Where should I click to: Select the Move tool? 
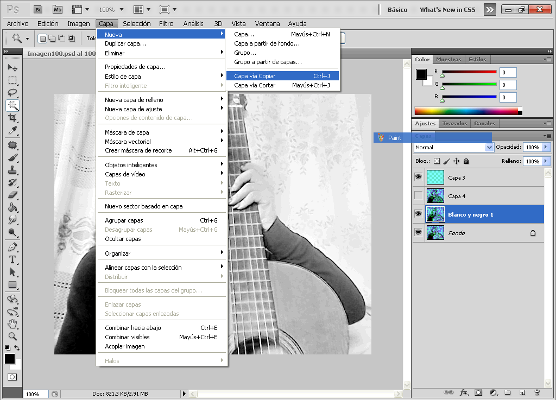pyautogui.click(x=12, y=67)
